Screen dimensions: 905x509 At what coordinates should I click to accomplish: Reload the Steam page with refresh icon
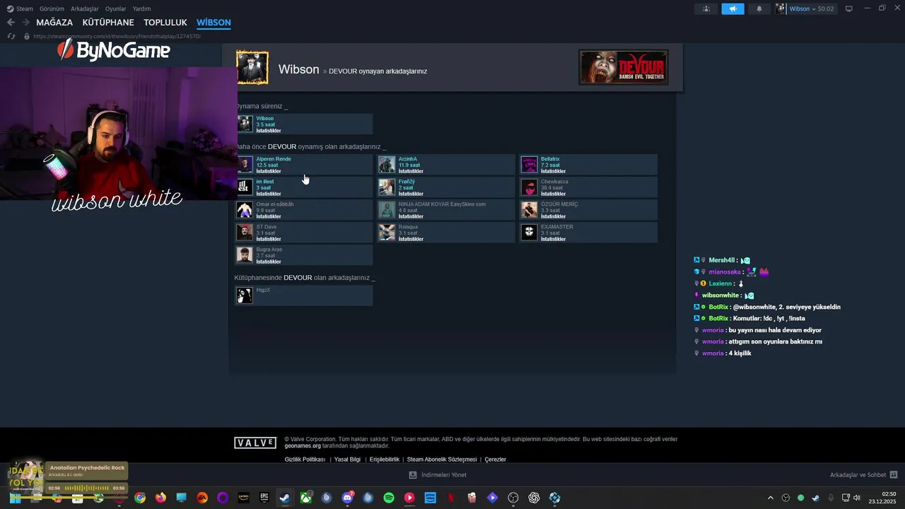point(11,36)
